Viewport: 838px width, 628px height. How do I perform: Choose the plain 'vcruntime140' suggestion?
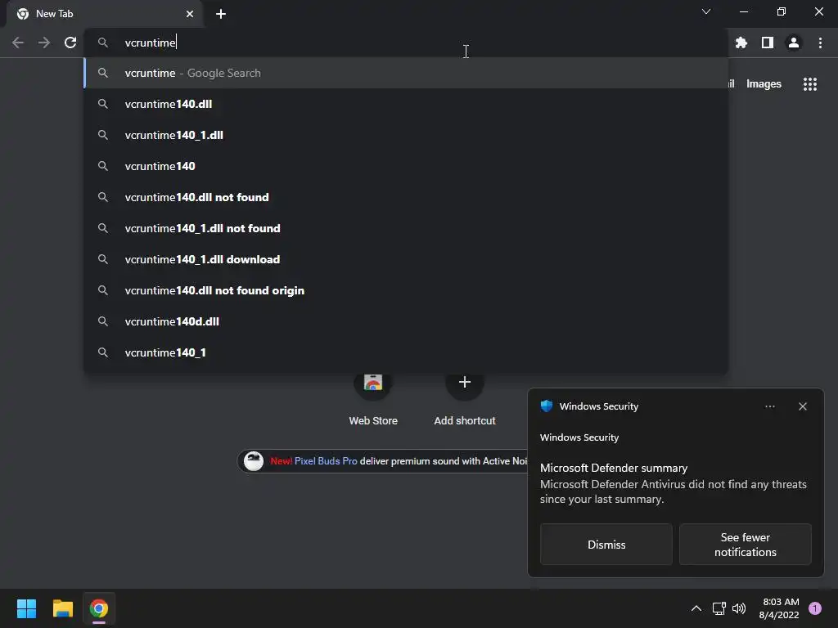[406, 166]
